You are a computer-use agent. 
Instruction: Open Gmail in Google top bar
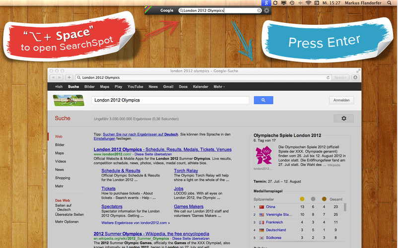click(x=168, y=87)
